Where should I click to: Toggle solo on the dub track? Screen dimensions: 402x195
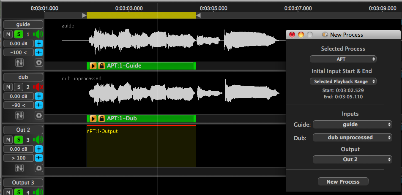coord(19,87)
